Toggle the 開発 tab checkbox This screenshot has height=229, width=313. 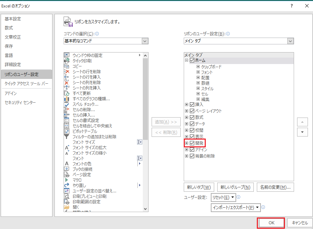coord(192,143)
